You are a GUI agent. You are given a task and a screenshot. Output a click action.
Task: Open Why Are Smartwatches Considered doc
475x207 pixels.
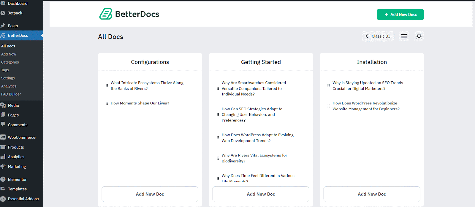point(254,88)
